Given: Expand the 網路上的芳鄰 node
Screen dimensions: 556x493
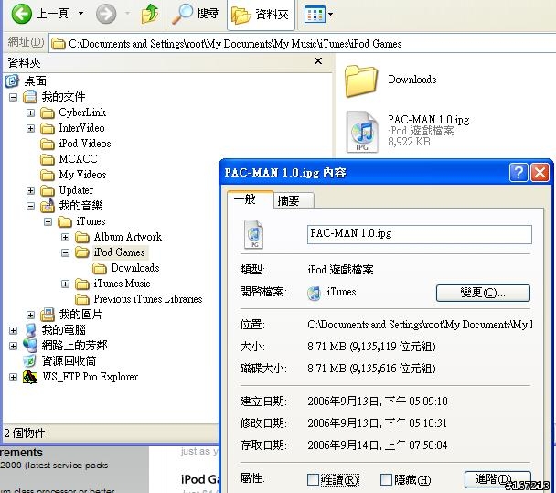Looking at the screenshot, I should pos(13,346).
